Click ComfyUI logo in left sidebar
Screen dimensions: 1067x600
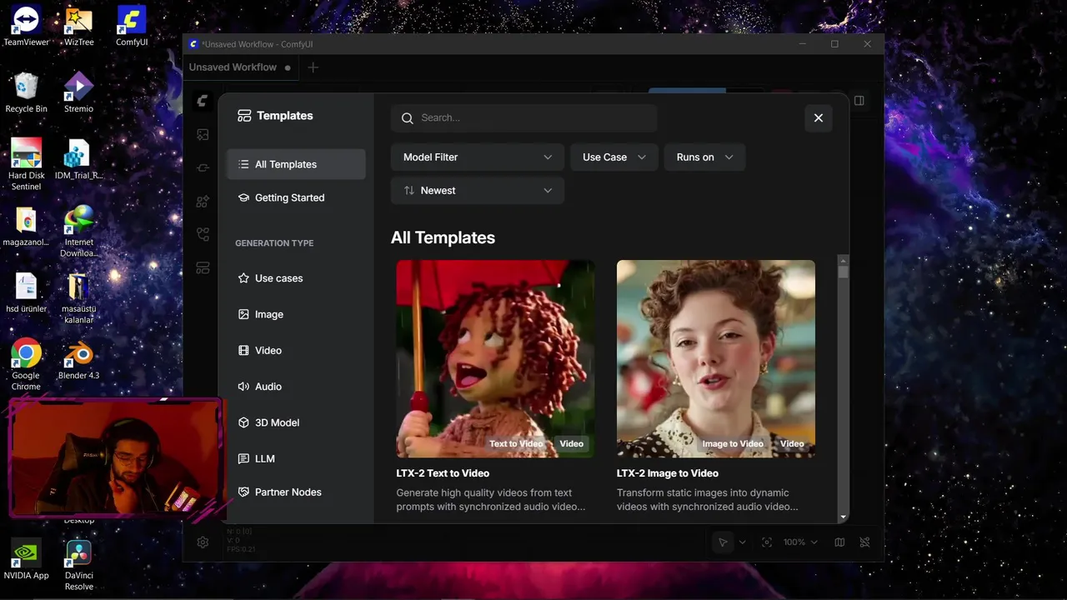click(x=203, y=101)
